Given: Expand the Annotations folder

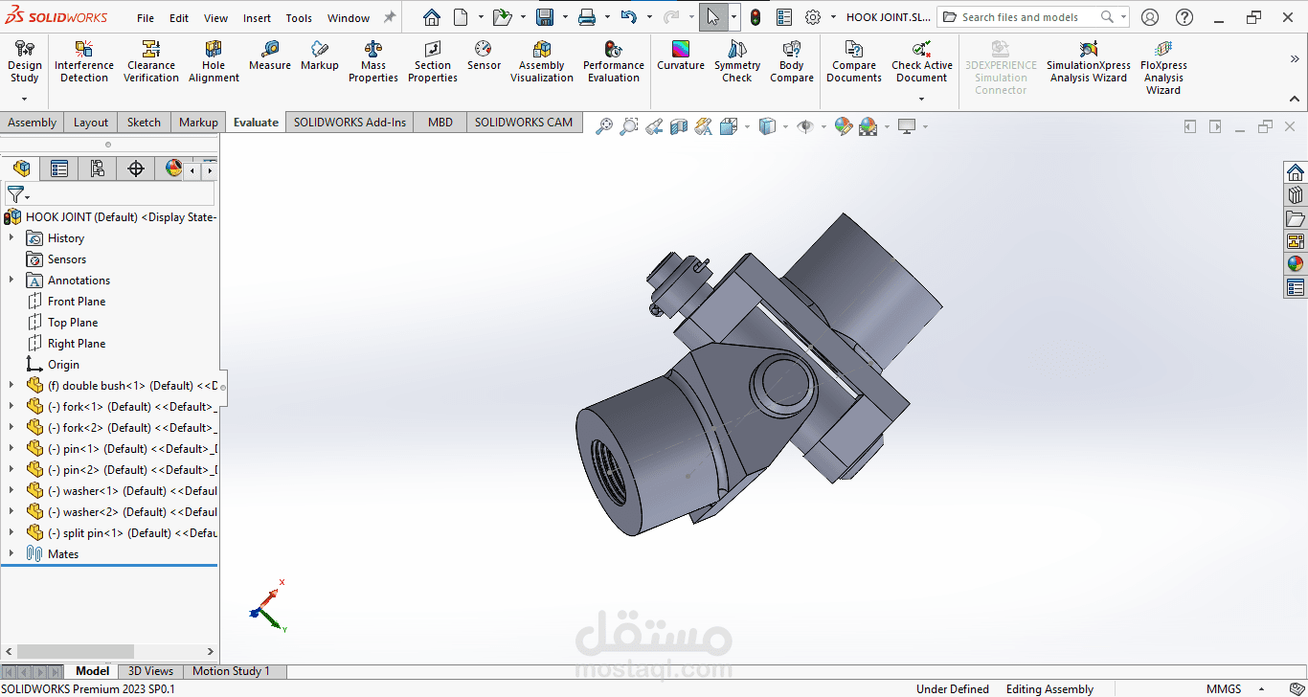Looking at the screenshot, I should (11, 280).
